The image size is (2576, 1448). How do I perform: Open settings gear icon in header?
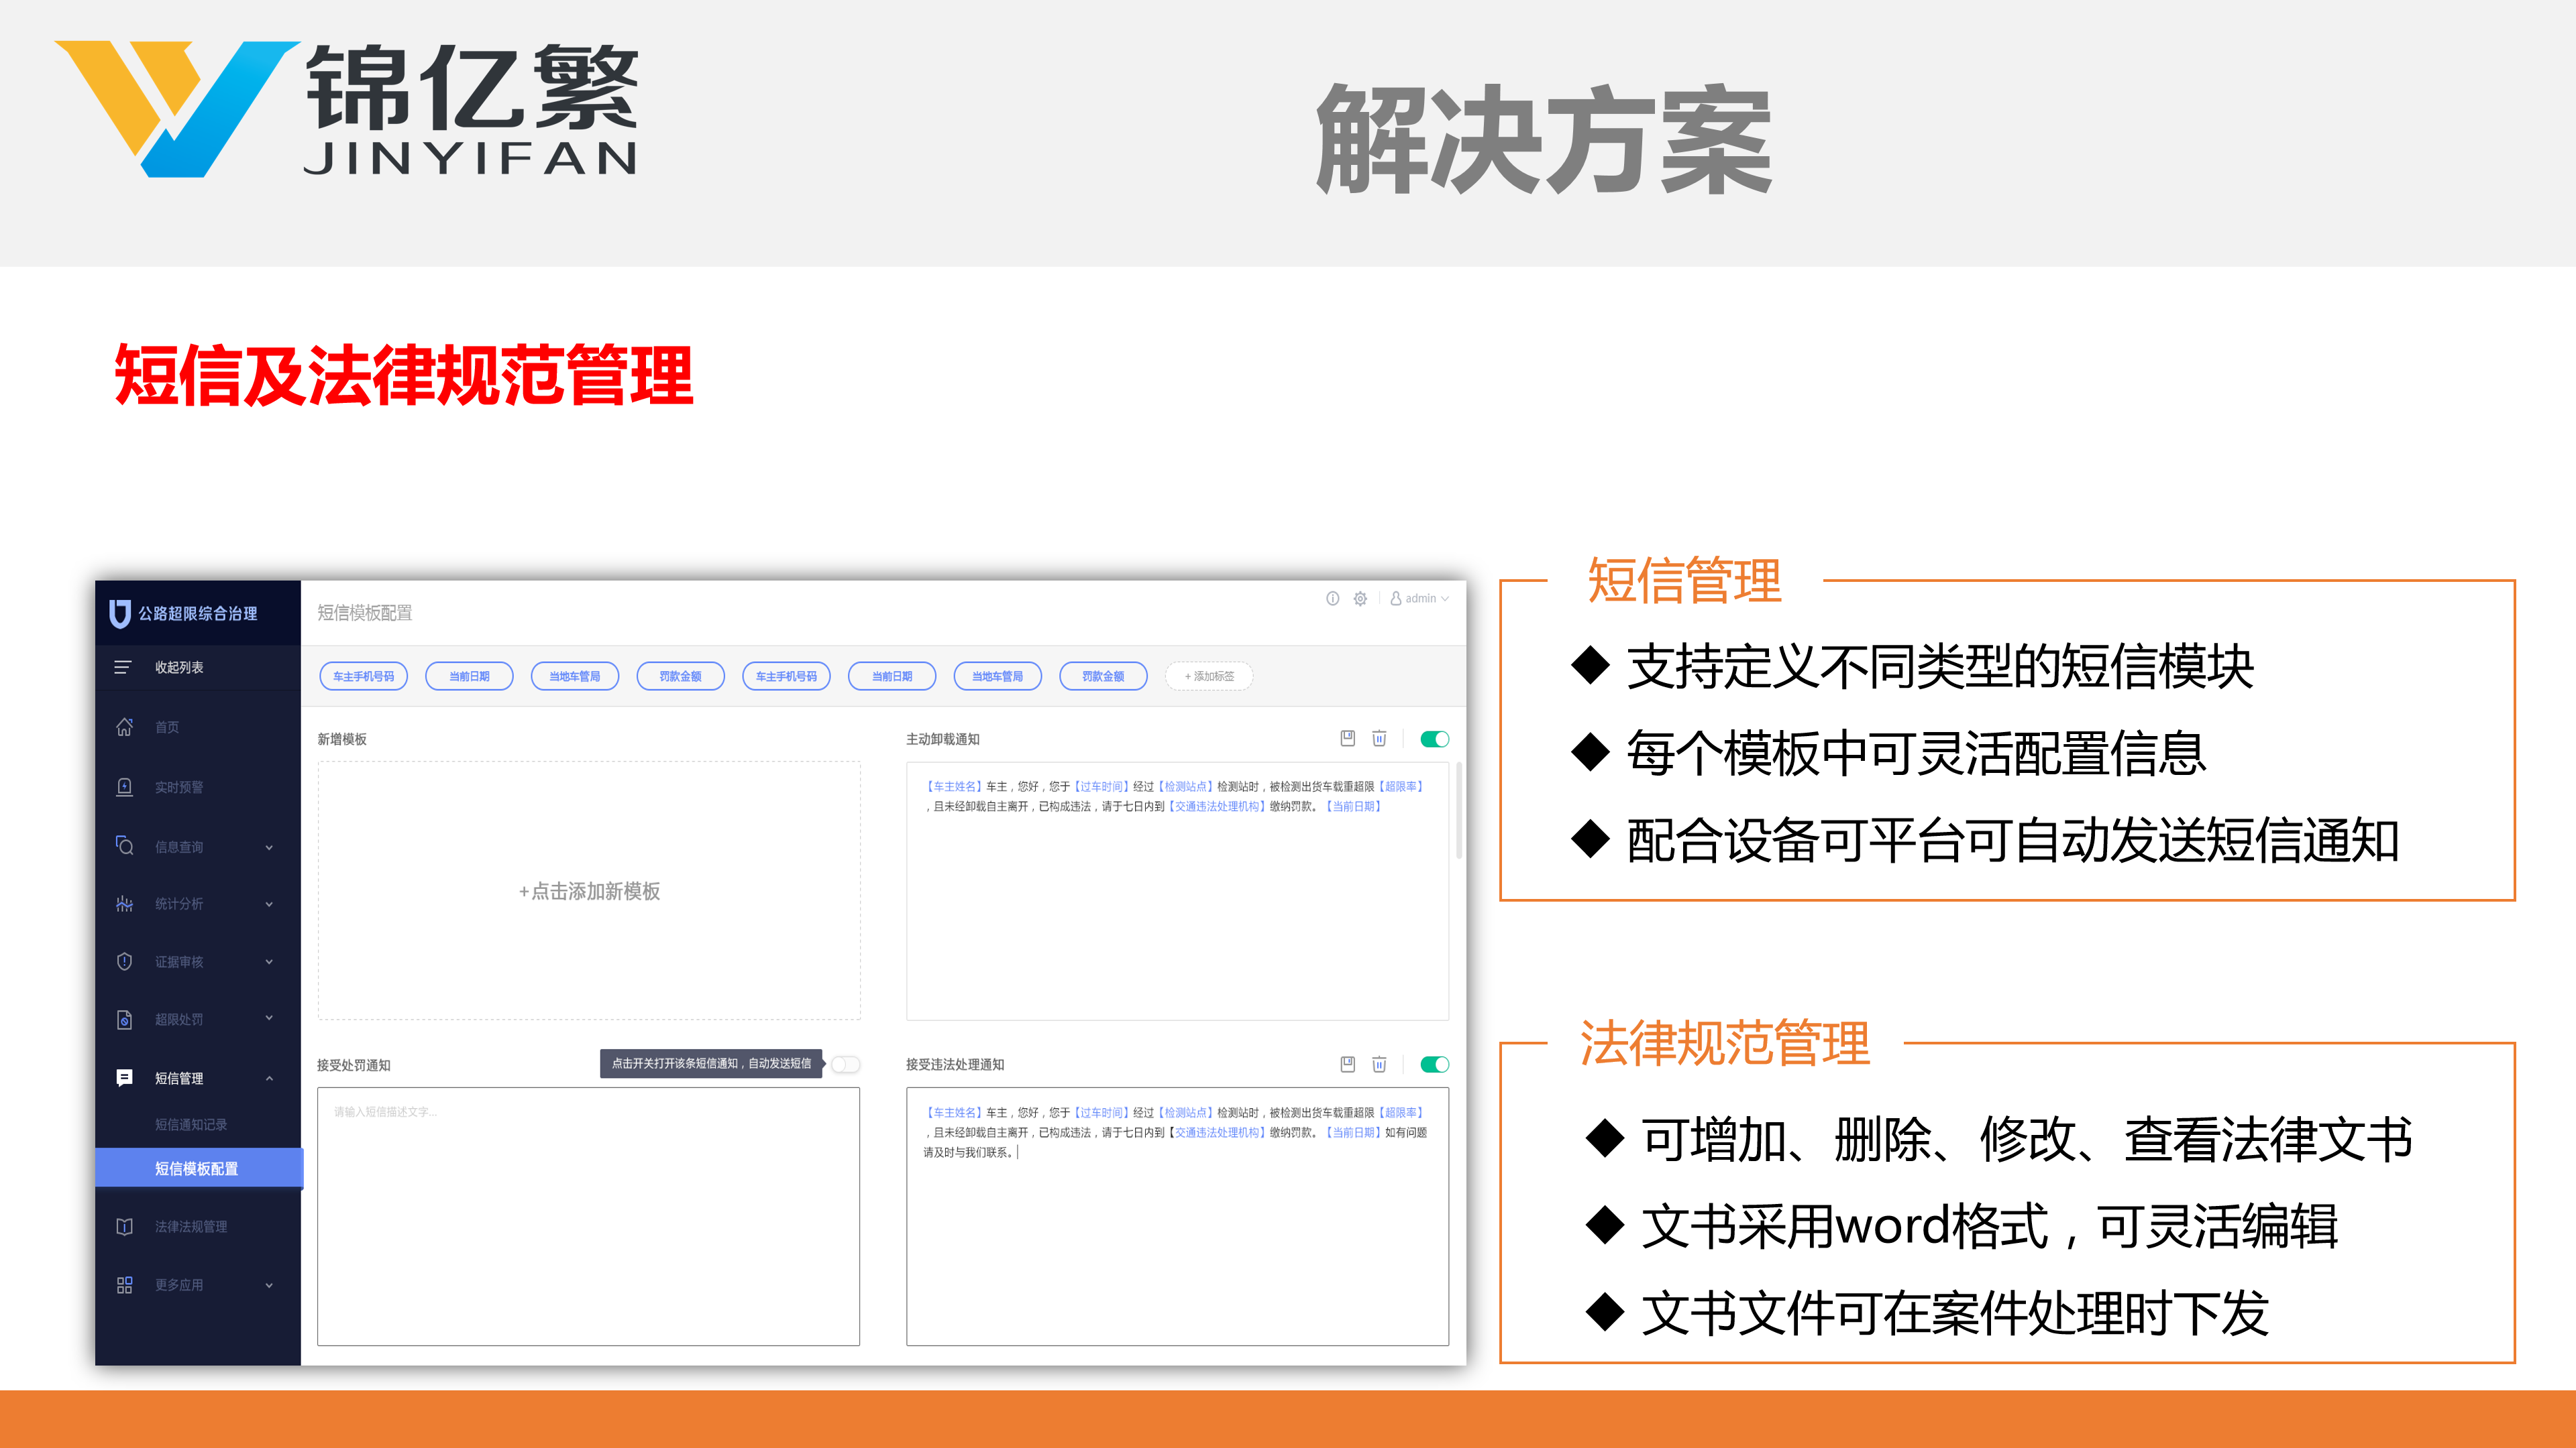coord(1360,599)
